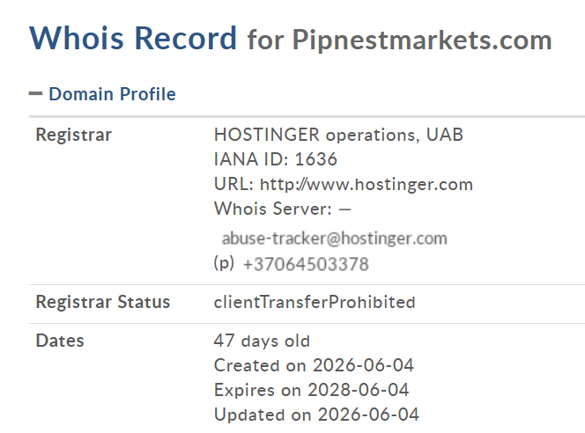This screenshot has height=433, width=585.
Task: Click the (p) phone label
Action: (224, 263)
